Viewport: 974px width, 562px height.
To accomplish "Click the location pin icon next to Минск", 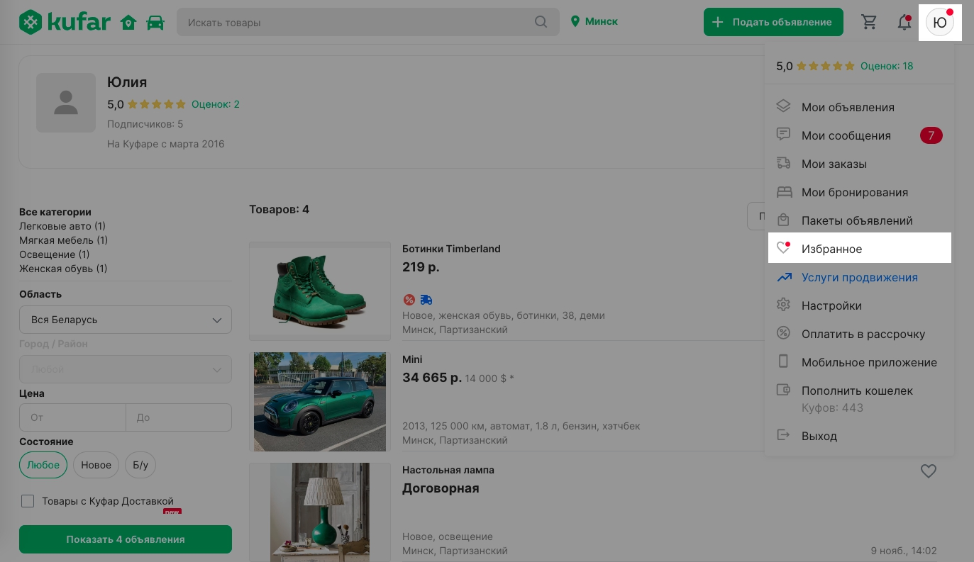I will click(x=575, y=22).
